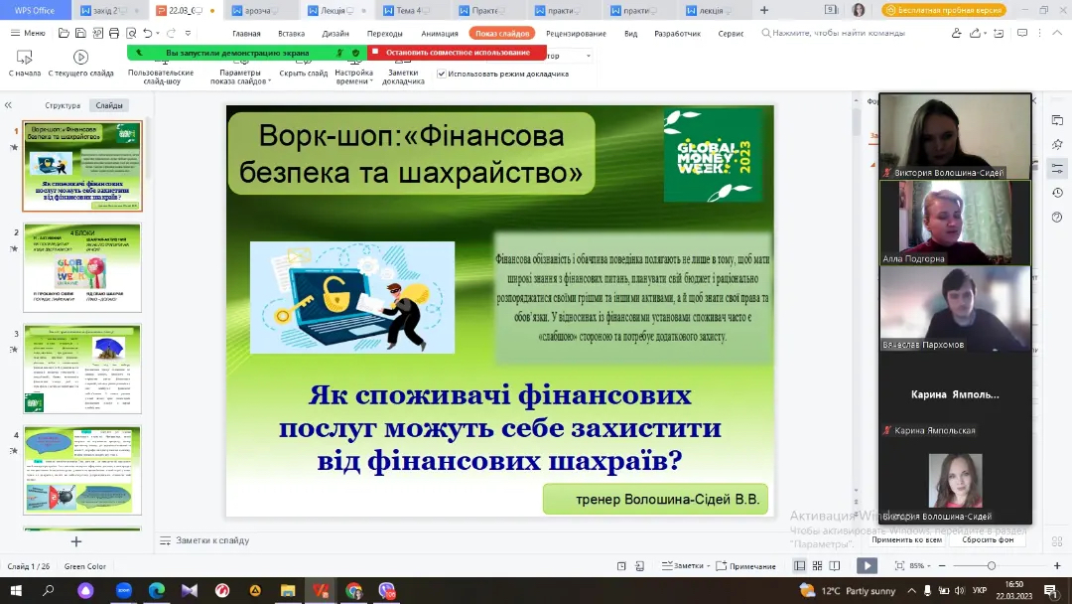Click the 'Скрыть слайд' button
Image resolution: width=1072 pixels, height=604 pixels.
click(303, 74)
